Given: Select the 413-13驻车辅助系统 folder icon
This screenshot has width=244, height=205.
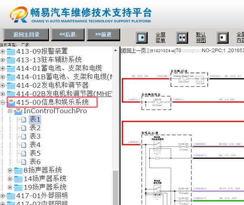Looking at the screenshot, I should 11,60.
